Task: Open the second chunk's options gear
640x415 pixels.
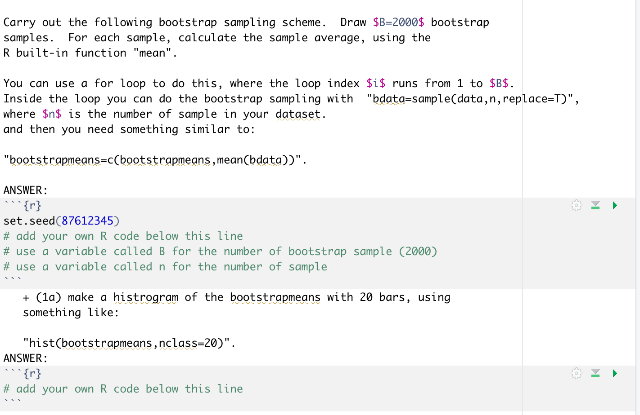Action: 577,373
